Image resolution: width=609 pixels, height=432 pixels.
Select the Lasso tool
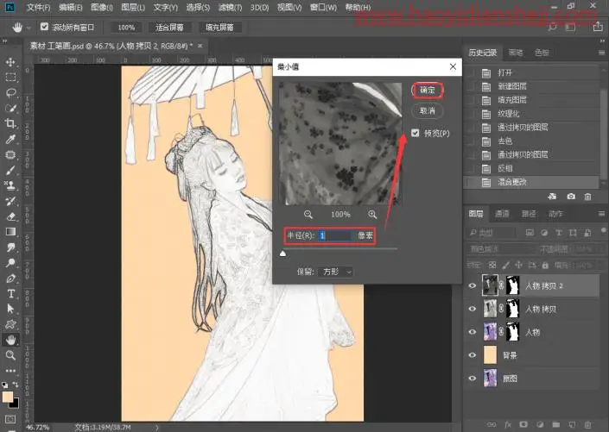click(x=10, y=93)
